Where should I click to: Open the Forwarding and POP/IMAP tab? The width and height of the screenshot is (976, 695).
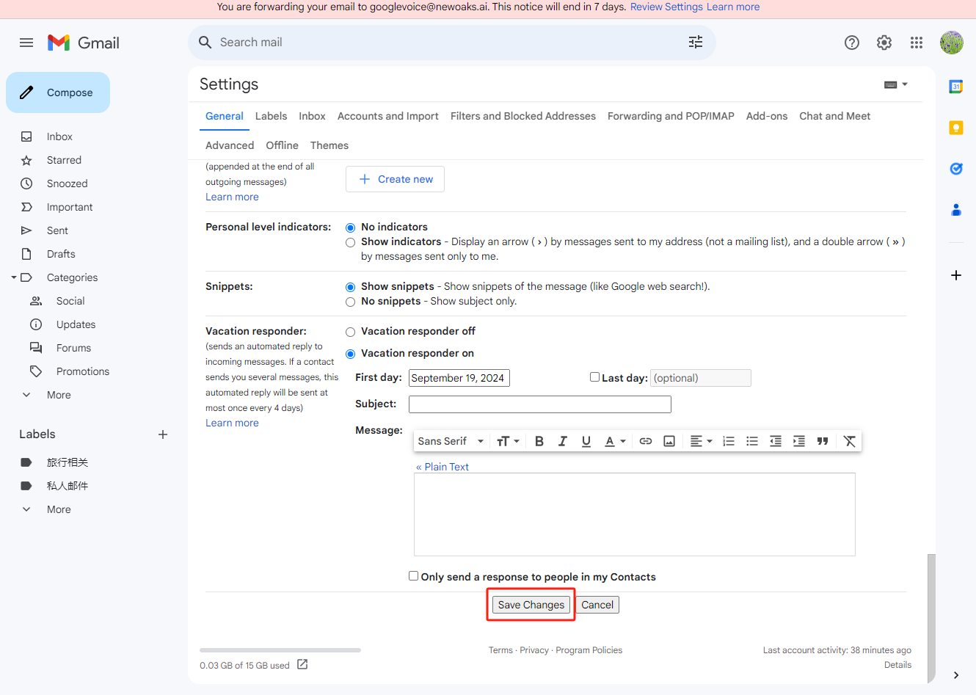(x=671, y=116)
